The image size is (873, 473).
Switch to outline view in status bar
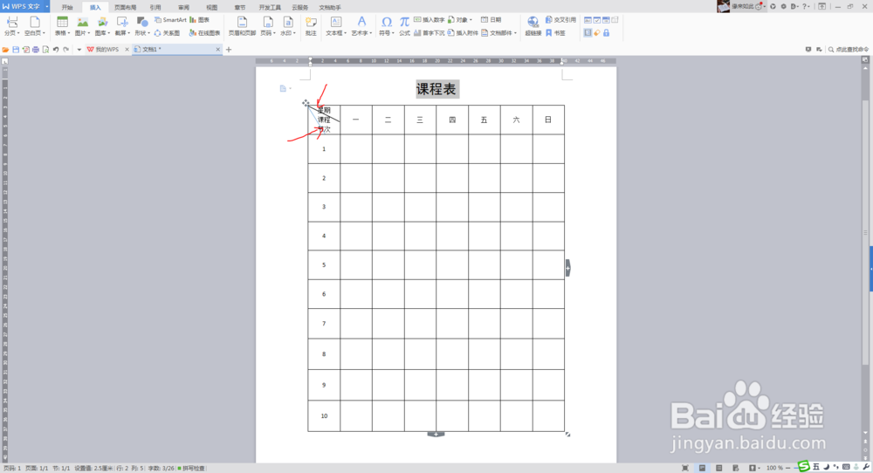click(718, 468)
